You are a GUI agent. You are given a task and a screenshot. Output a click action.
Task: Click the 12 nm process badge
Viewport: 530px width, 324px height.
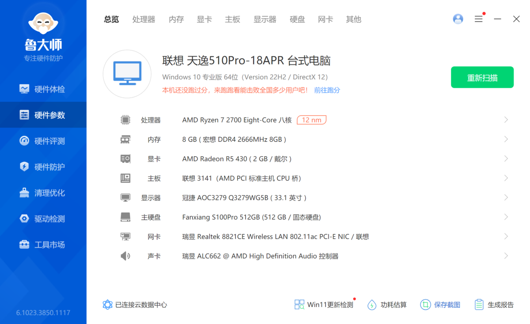(x=312, y=120)
